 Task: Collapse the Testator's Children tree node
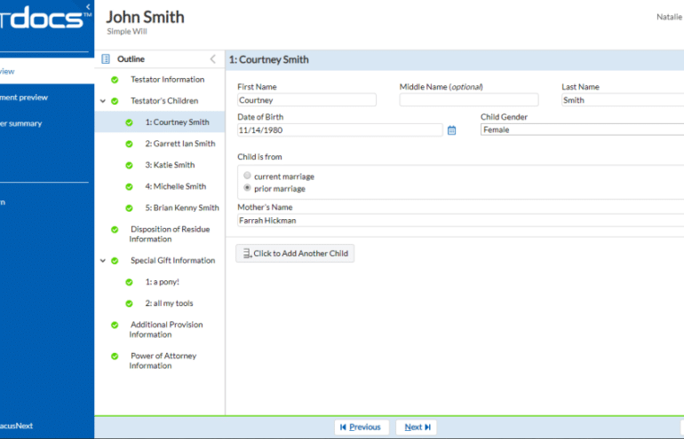point(103,101)
